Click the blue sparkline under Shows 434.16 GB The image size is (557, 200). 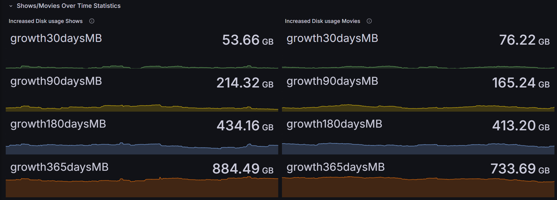[x=142, y=149]
